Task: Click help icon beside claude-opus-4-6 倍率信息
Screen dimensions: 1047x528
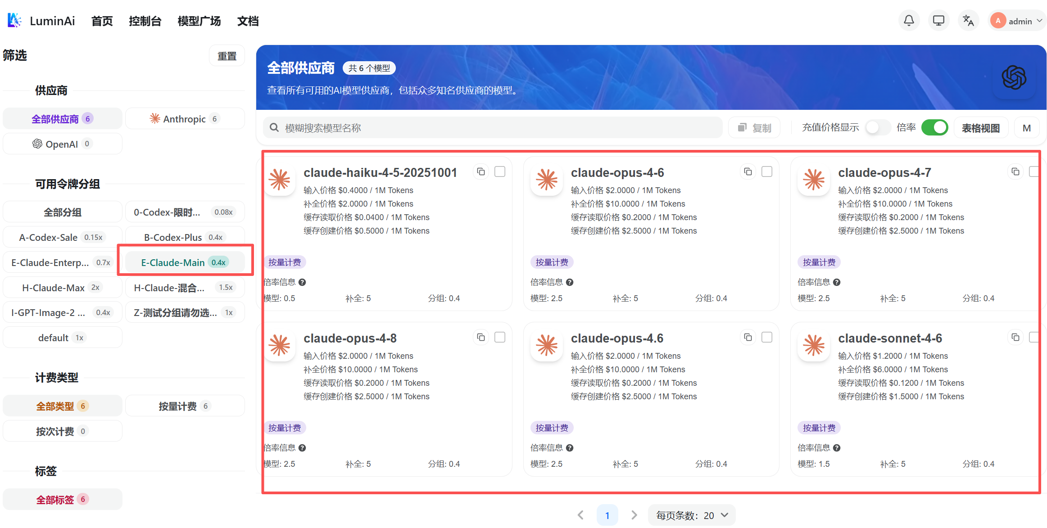Action: coord(570,282)
